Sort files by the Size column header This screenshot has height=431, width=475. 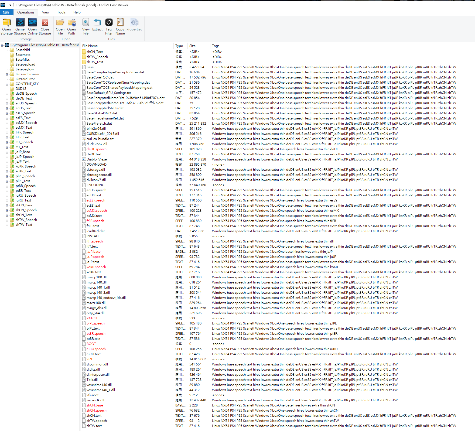tap(193, 46)
